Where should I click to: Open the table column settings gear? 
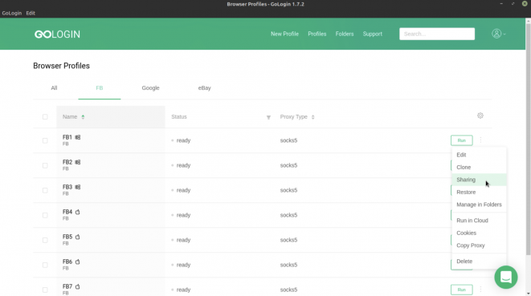[480, 116]
